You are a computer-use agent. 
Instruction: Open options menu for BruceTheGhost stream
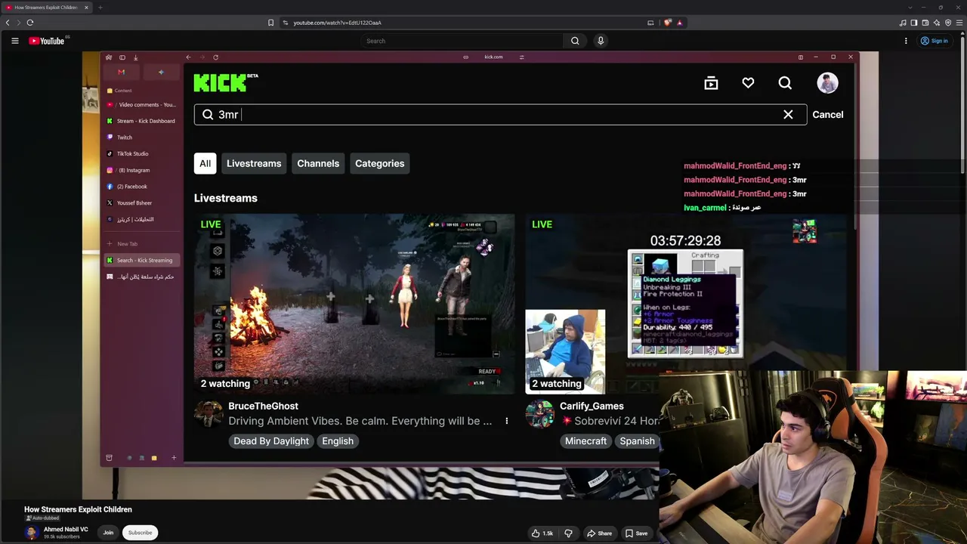[507, 421]
